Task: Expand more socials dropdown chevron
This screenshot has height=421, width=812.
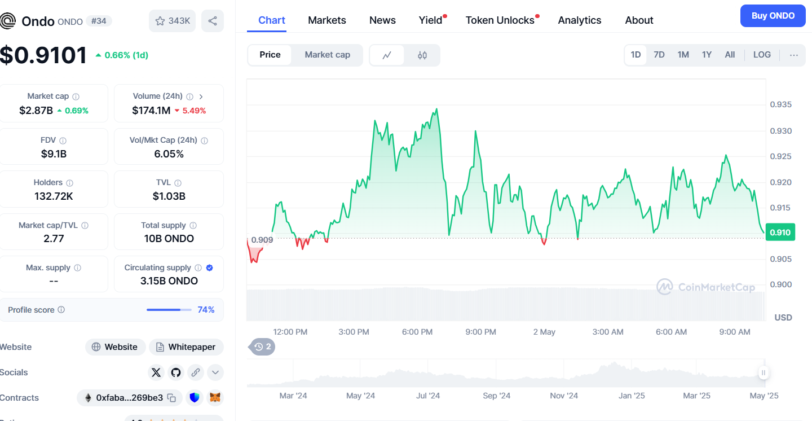Action: pyautogui.click(x=215, y=372)
